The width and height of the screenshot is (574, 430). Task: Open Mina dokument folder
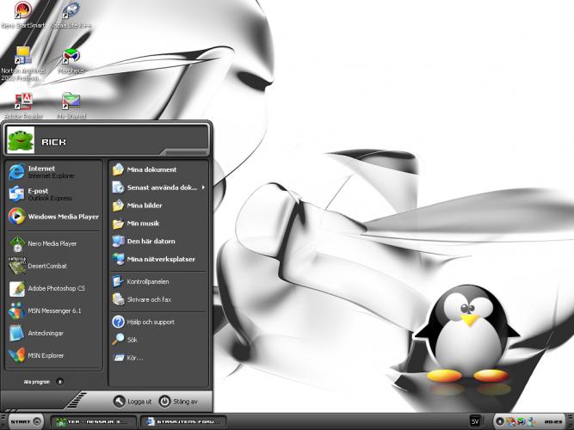point(151,169)
